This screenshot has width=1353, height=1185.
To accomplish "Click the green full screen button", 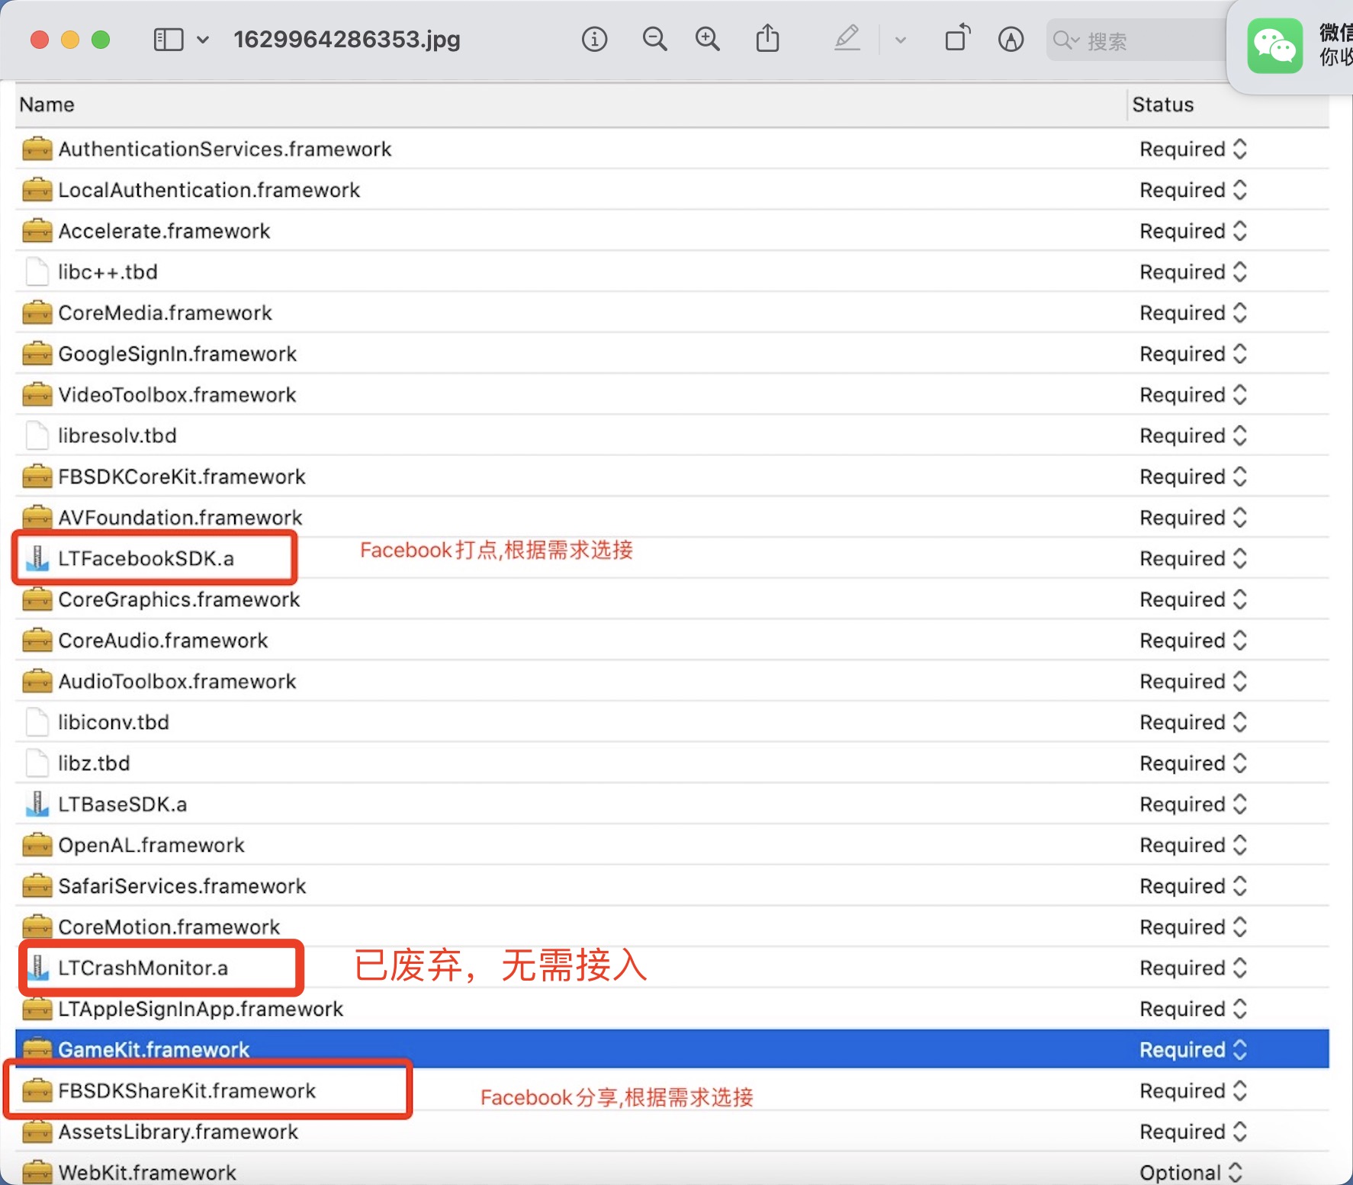I will 101,40.
